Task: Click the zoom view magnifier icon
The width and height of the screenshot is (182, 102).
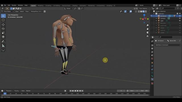Action: click(x=147, y=25)
